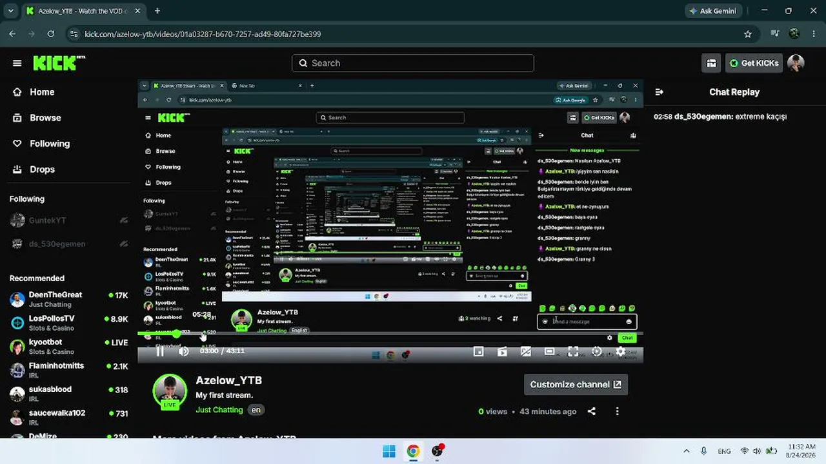Open LosPollosTV recommended channel
Viewport: 826px width, 464px height.
[68, 323]
